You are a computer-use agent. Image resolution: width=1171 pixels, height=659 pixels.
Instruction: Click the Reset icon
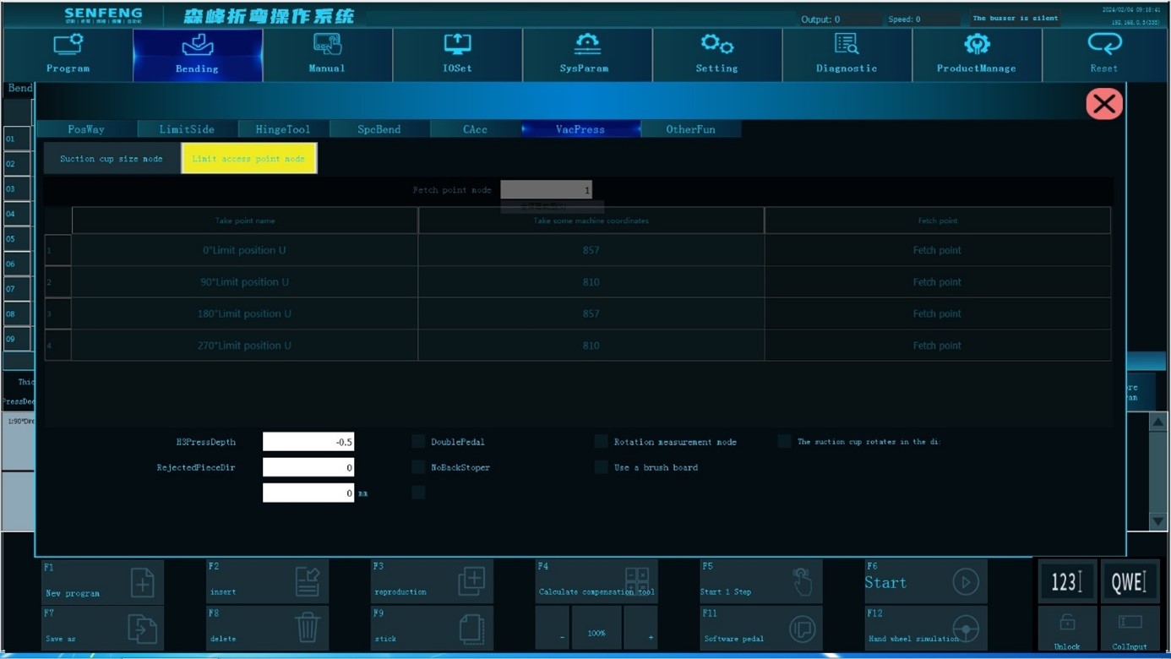(1104, 43)
